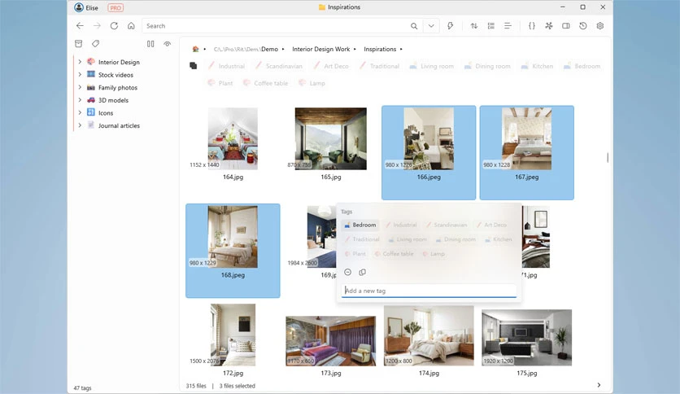Refresh the current folder view
This screenshot has width=680, height=394.
[x=114, y=26]
